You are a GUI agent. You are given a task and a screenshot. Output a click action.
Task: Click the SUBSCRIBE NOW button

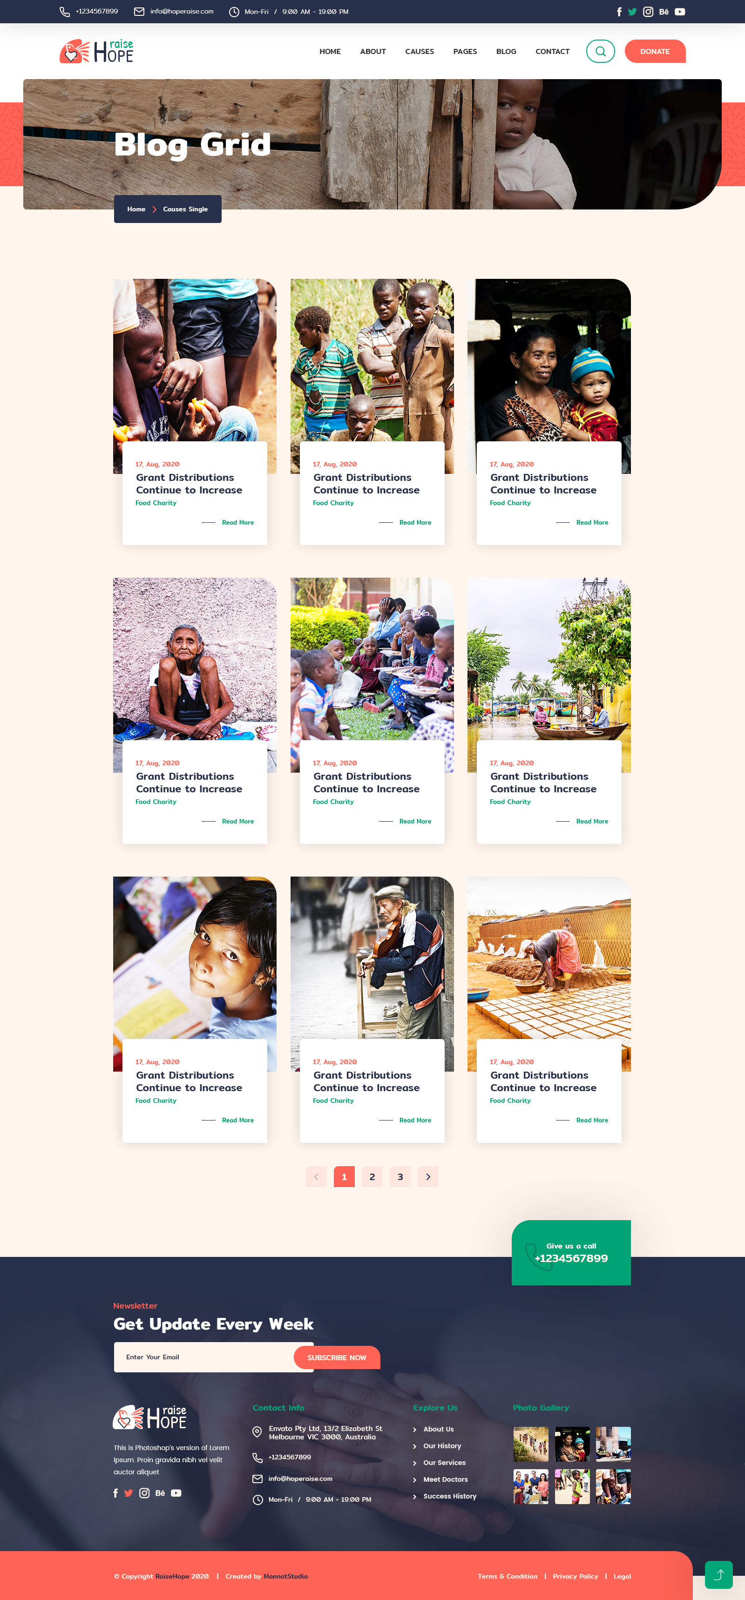(337, 1358)
